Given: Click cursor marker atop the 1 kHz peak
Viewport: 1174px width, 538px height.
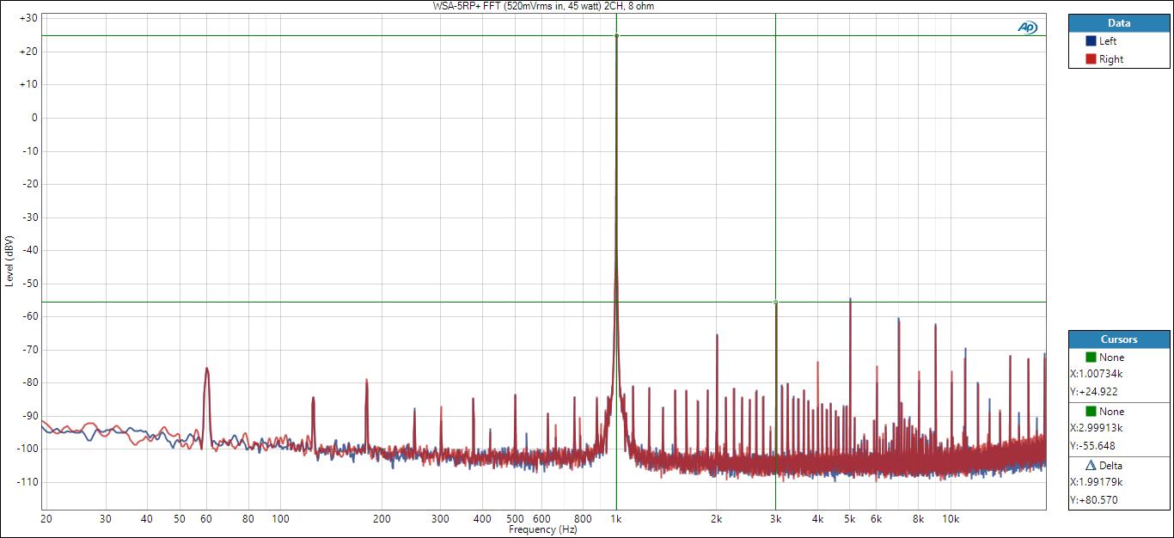Looking at the screenshot, I should pyautogui.click(x=616, y=36).
